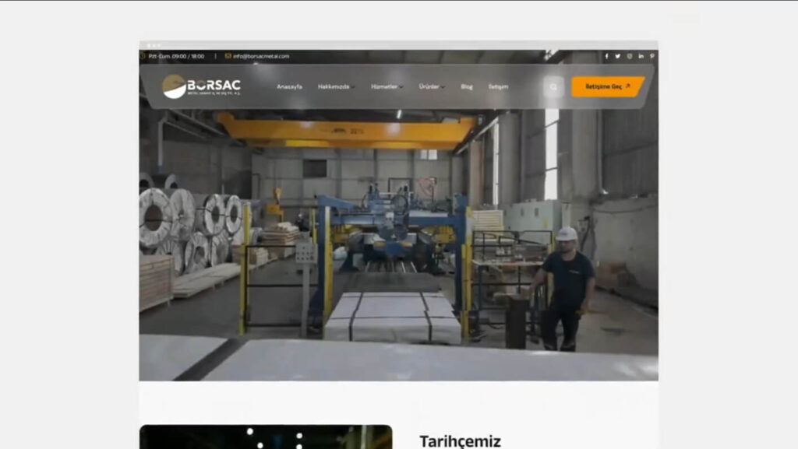Expand the Hizmetler dropdown menu
This screenshot has width=798, height=449.
click(387, 87)
